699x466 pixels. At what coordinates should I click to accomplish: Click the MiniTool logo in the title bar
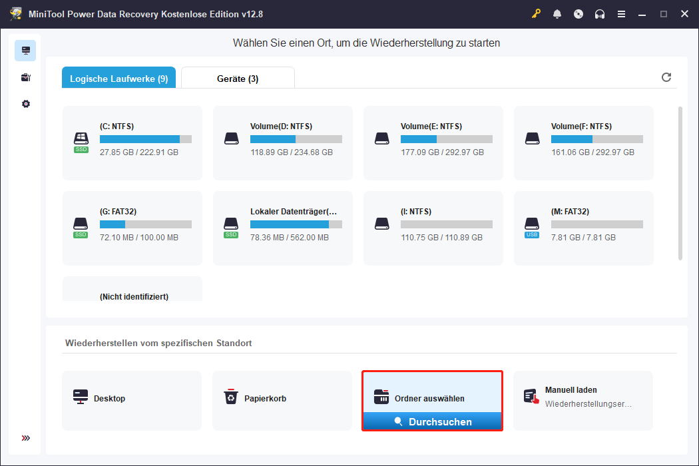(15, 13)
